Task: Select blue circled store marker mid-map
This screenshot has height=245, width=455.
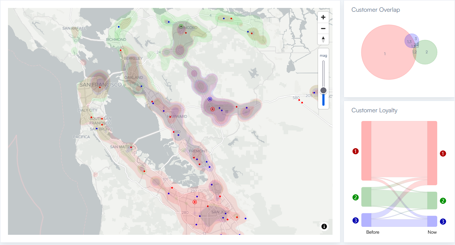Action: click(x=210, y=99)
